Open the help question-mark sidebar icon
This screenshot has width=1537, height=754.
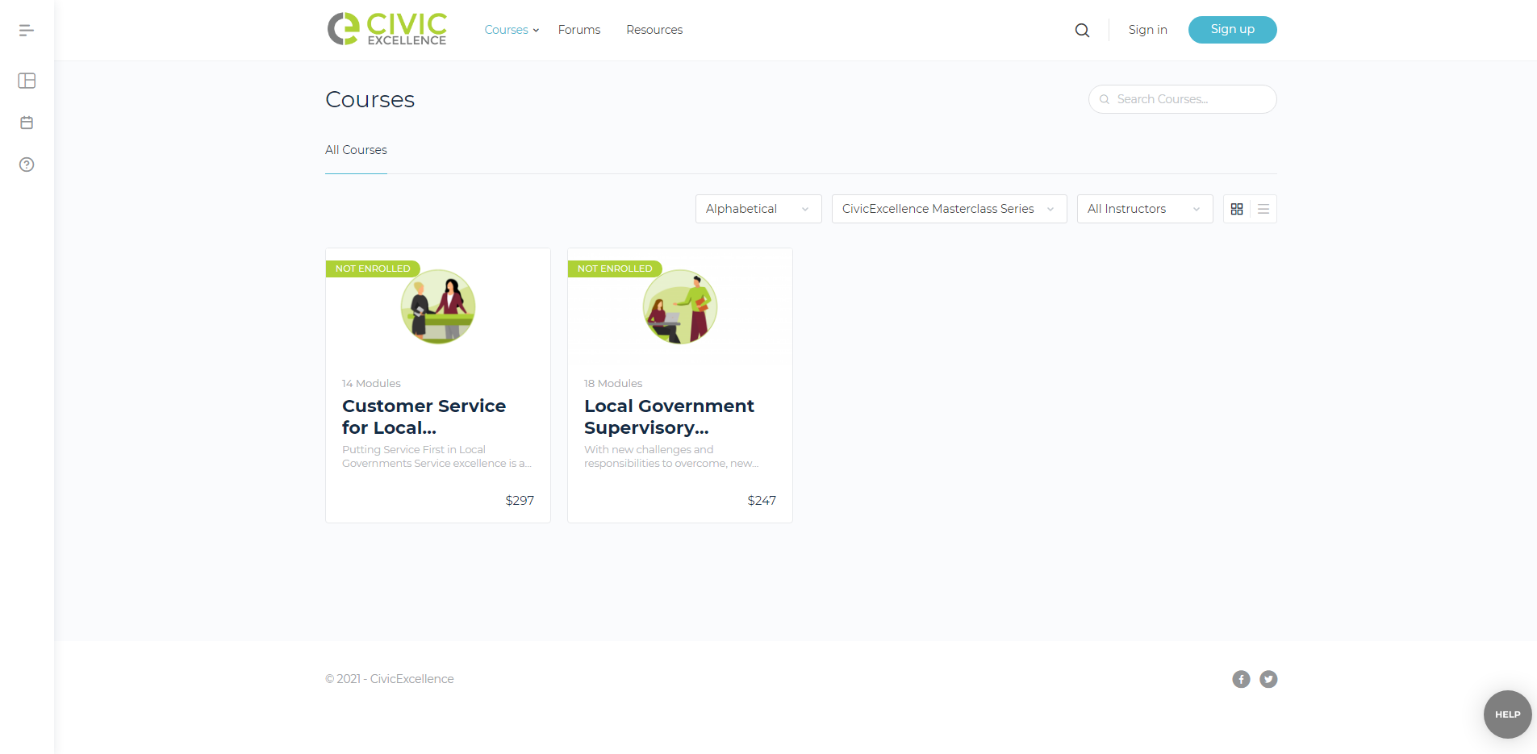(27, 165)
